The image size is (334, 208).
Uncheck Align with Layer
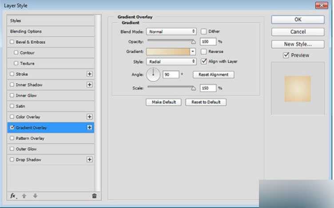click(203, 62)
